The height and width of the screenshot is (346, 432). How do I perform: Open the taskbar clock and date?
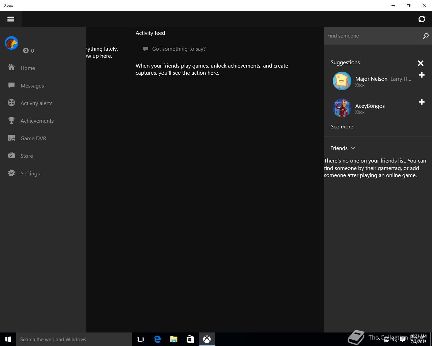coord(418,339)
